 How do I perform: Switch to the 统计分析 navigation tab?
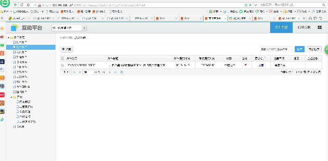[304, 28]
